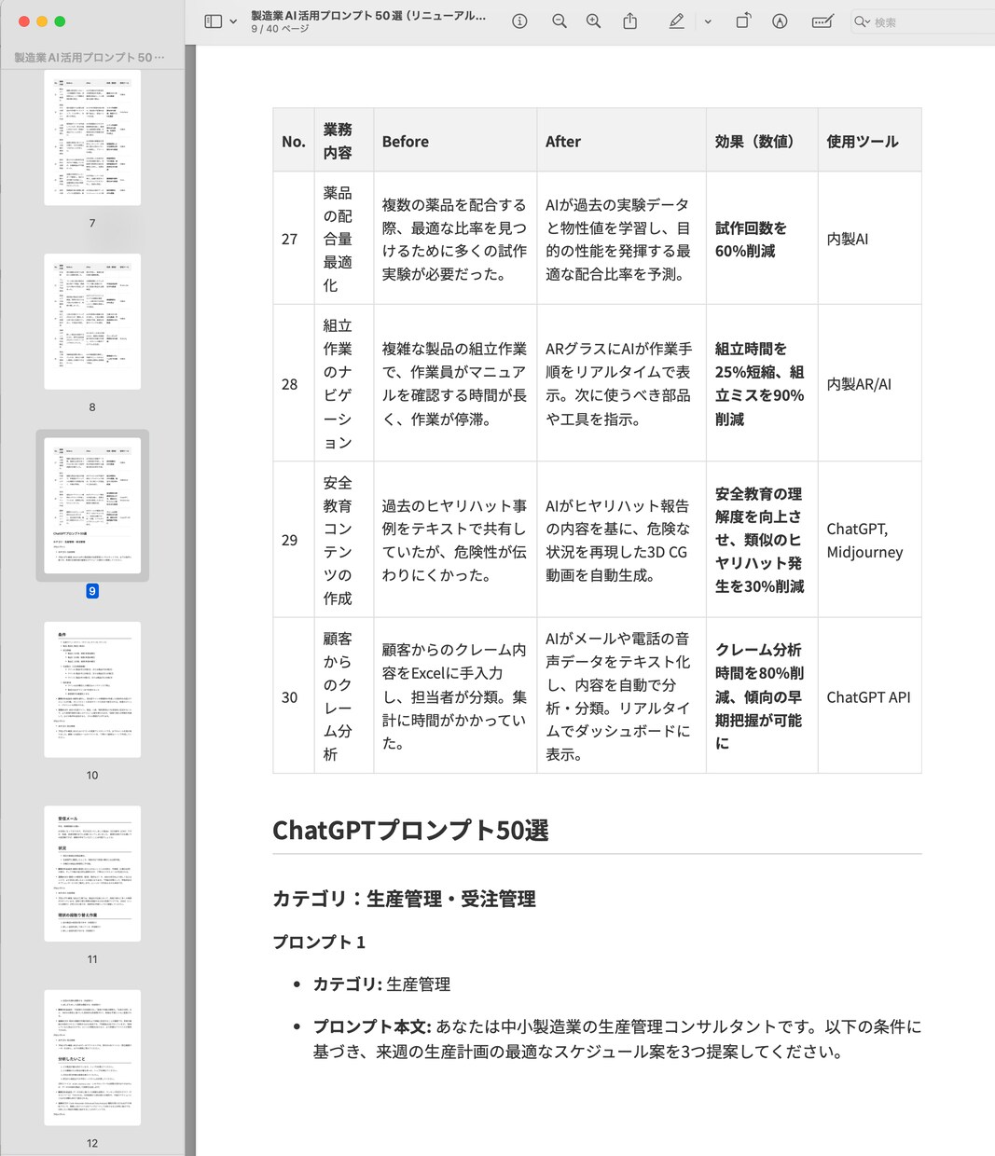Open the form filling tool

(822, 21)
